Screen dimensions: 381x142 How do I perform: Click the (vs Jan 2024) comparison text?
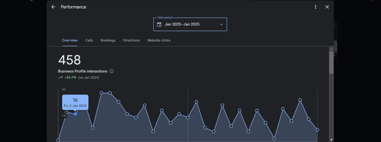pos(89,78)
